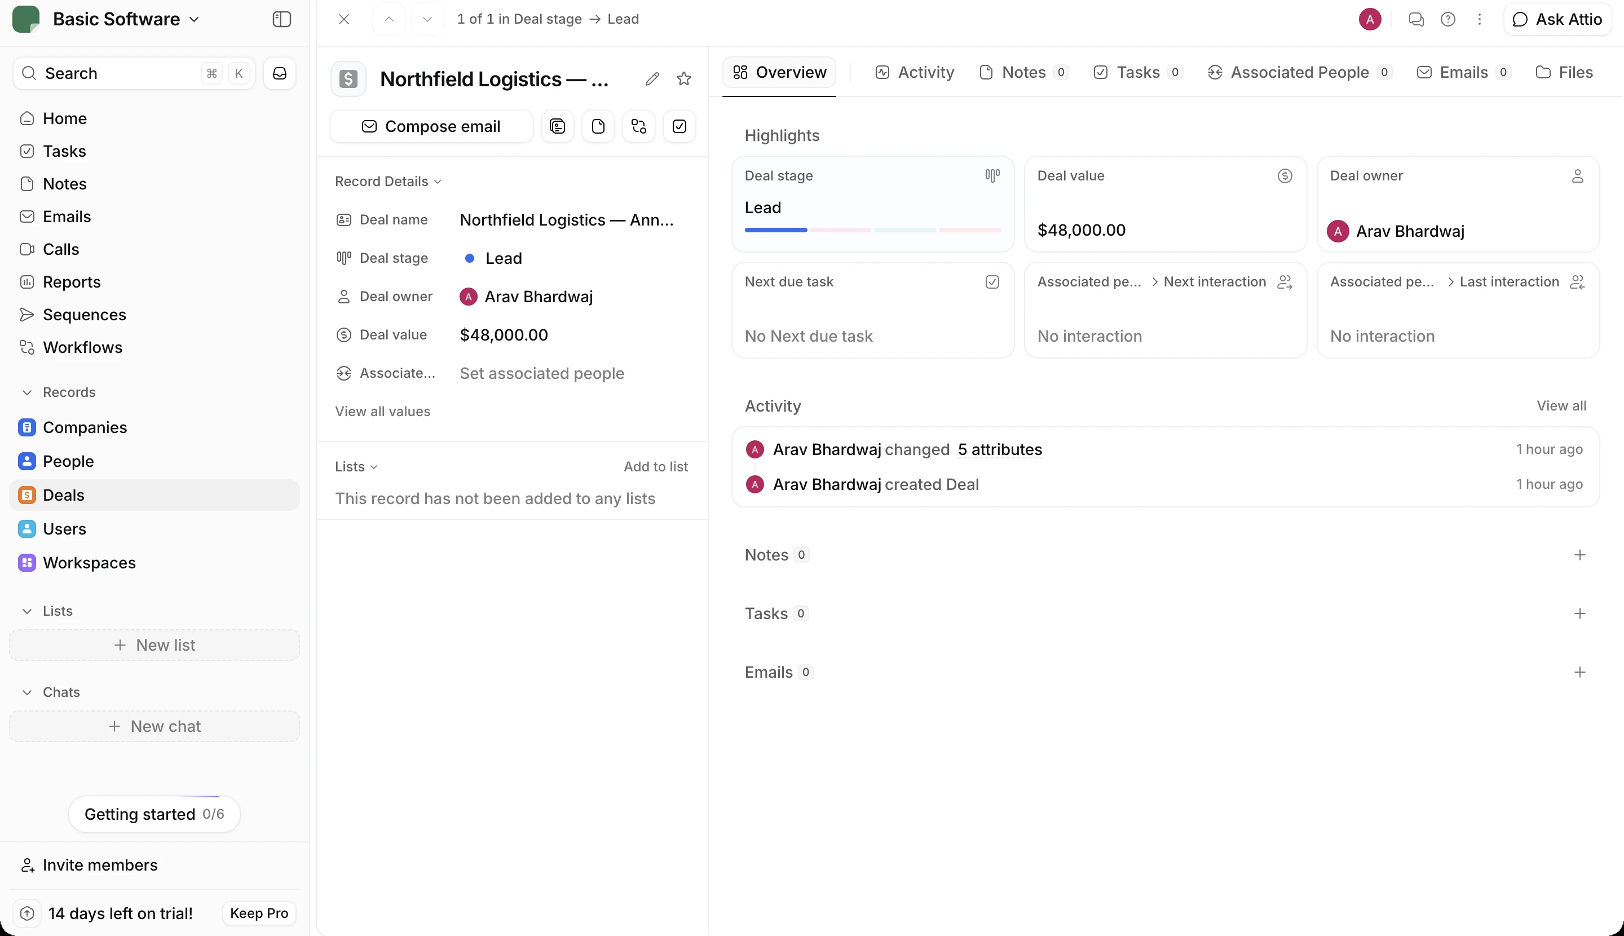Click Compose email button

point(431,126)
